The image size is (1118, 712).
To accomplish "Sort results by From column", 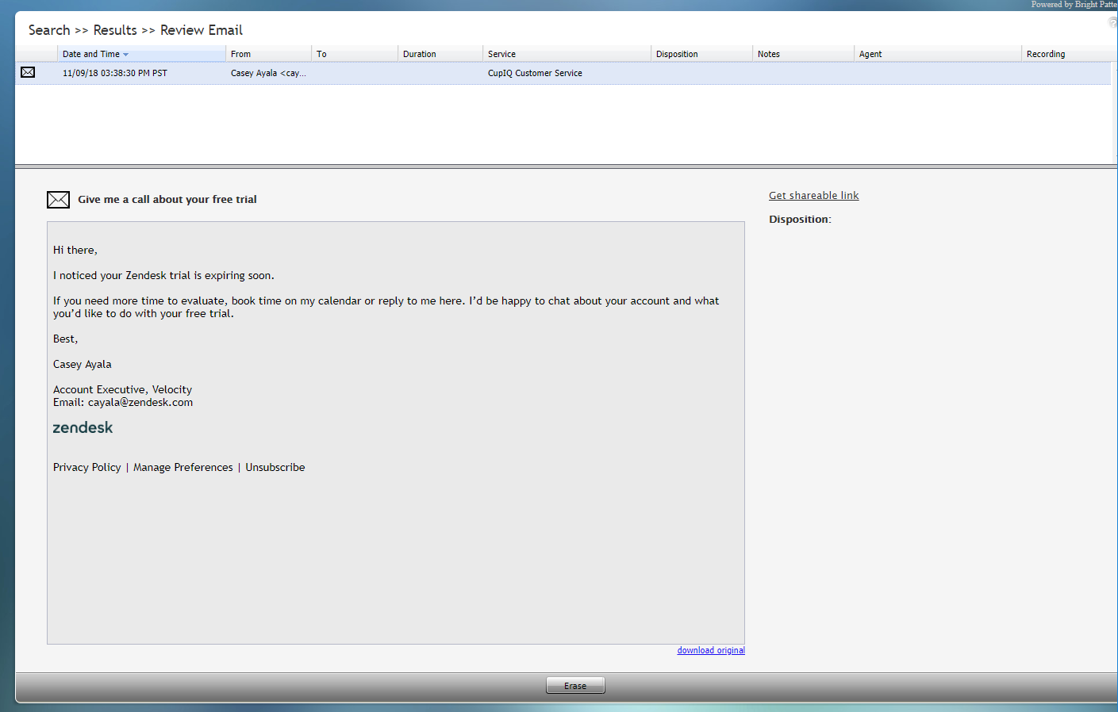I will 268,54.
